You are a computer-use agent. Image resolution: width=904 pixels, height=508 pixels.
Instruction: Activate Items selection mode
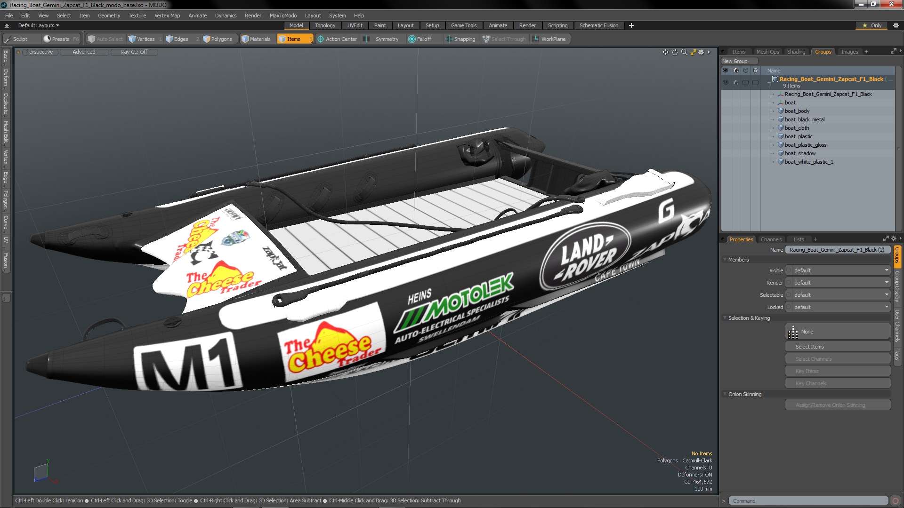pyautogui.click(x=294, y=39)
